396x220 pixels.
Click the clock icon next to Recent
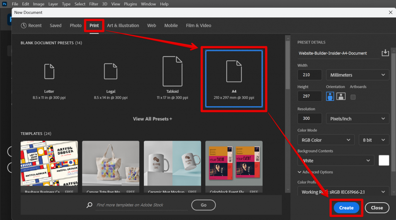coord(24,26)
